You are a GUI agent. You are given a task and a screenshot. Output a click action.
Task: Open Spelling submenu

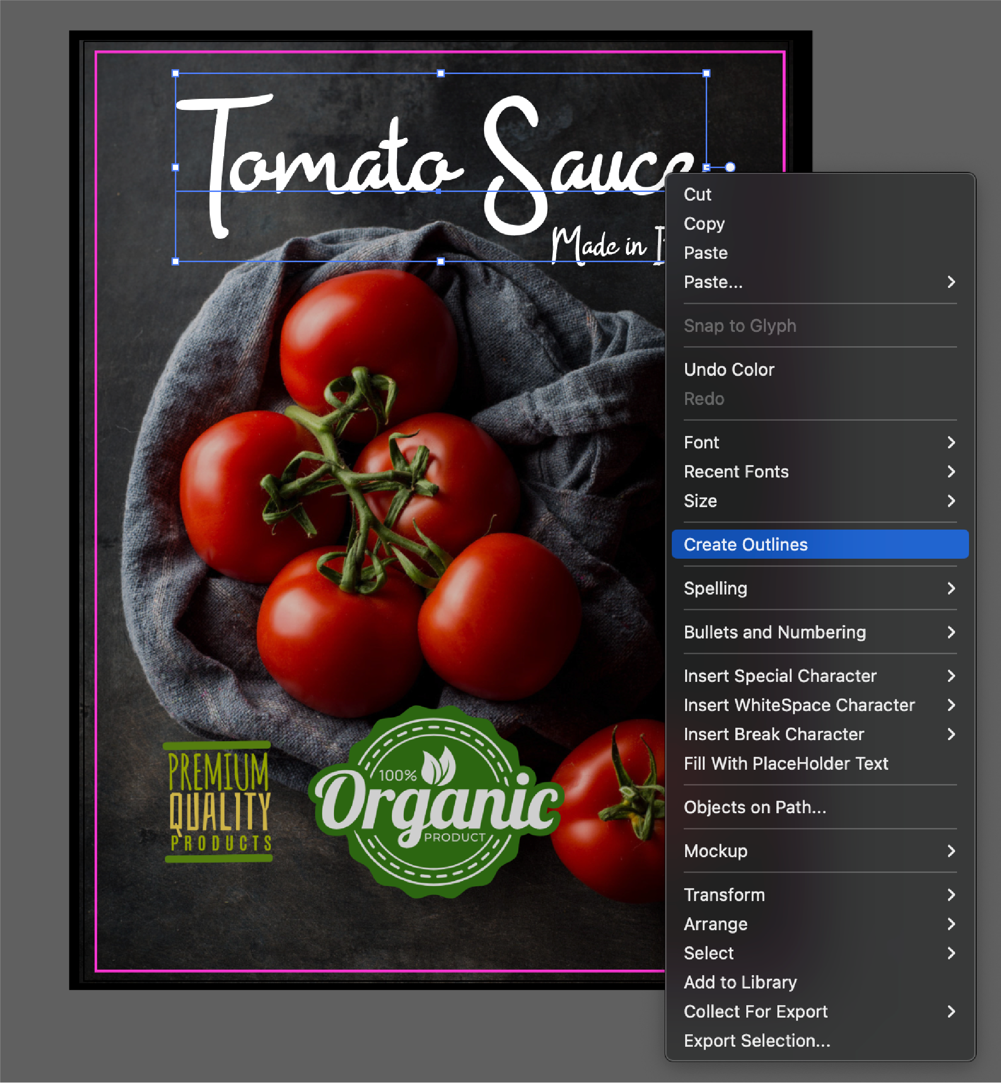(x=715, y=588)
